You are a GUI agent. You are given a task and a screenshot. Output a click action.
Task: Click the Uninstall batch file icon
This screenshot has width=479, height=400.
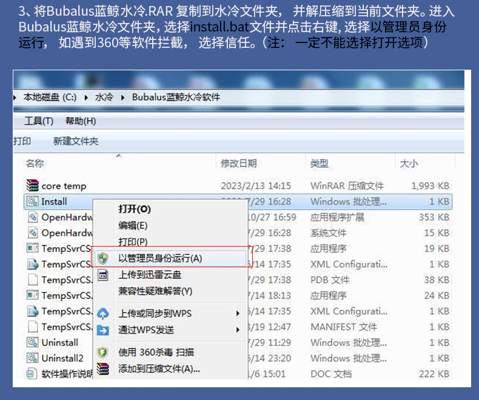pos(32,342)
